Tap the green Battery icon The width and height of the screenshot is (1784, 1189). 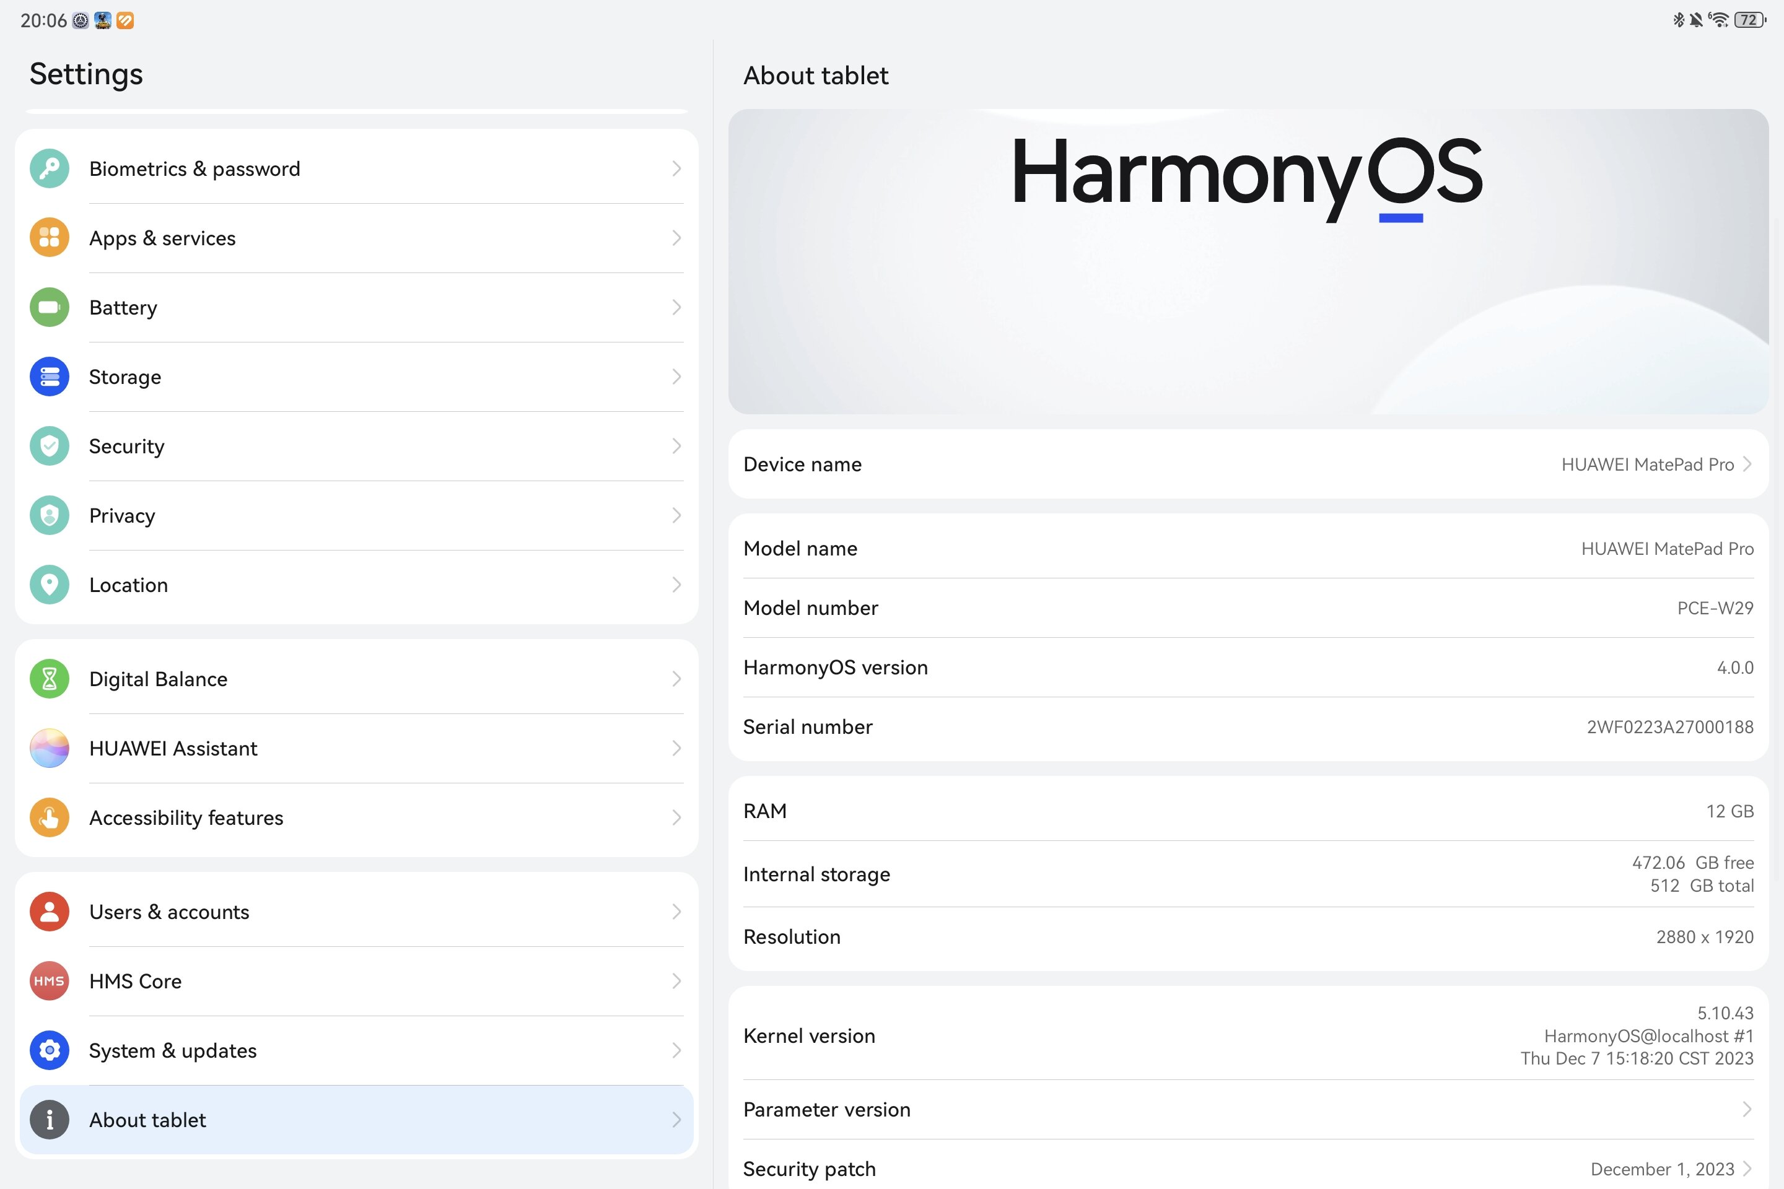point(50,307)
